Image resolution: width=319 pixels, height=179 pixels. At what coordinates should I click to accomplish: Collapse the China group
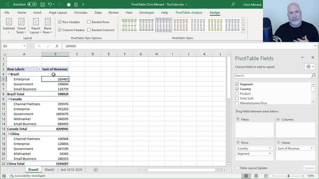pyautogui.click(x=9, y=134)
